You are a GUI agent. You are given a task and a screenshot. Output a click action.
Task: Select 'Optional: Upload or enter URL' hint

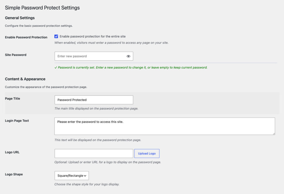tap(108, 162)
